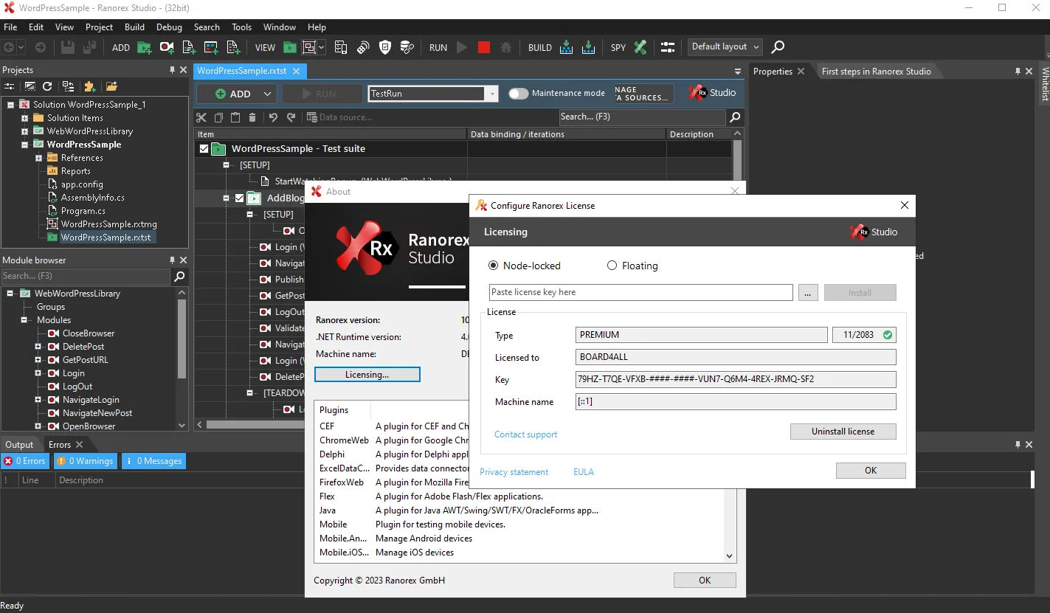Add a new repository icon
1050x613 pixels.
click(x=211, y=47)
